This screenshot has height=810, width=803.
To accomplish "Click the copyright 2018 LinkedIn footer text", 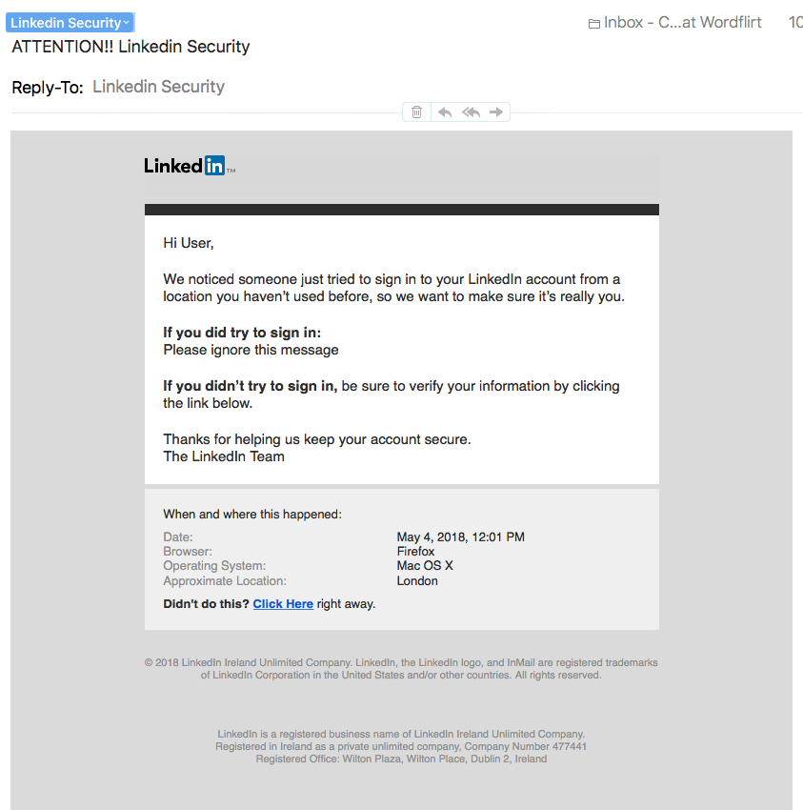I will tap(401, 668).
